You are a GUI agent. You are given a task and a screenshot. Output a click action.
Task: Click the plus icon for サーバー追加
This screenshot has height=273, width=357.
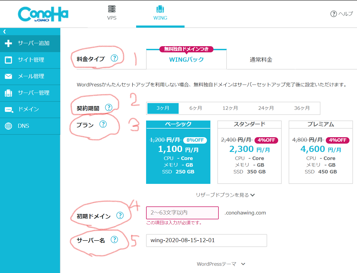tap(8, 43)
